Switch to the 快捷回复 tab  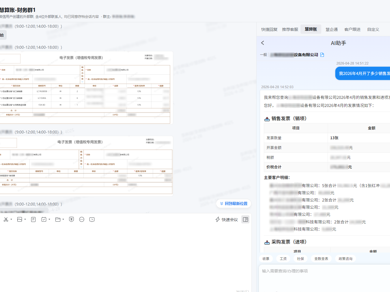(x=269, y=29)
